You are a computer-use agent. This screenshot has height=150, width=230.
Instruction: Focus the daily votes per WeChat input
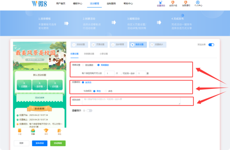click(109, 74)
